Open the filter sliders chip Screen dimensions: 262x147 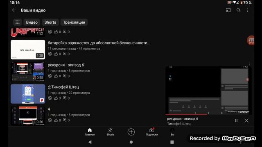(18, 22)
